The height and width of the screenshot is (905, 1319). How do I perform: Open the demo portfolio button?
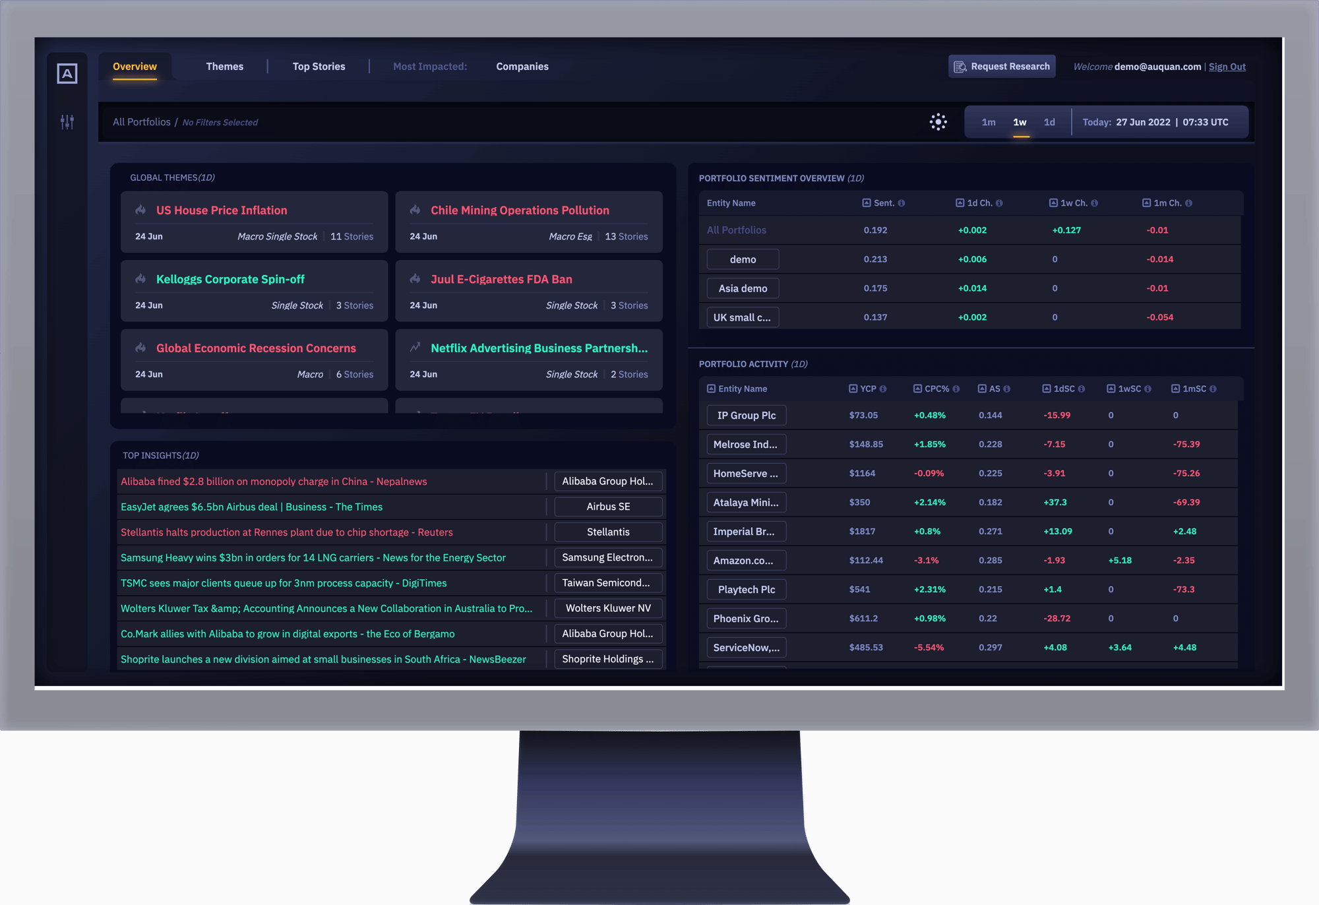coord(743,259)
